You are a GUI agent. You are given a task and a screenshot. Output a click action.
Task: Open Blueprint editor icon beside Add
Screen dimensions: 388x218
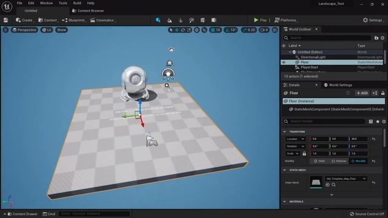[375, 93]
